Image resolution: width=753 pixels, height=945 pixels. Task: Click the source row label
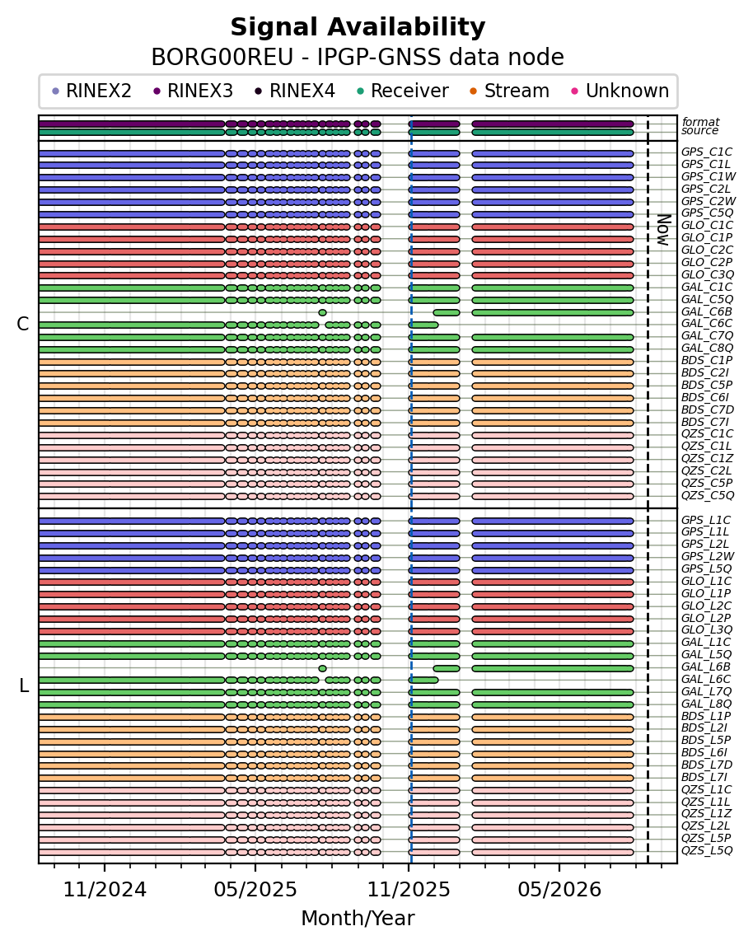point(700,131)
